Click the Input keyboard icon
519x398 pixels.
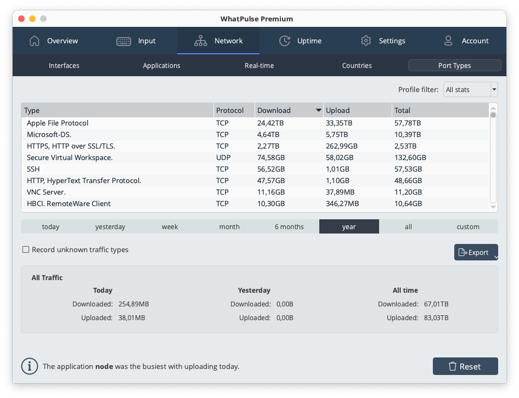point(123,41)
